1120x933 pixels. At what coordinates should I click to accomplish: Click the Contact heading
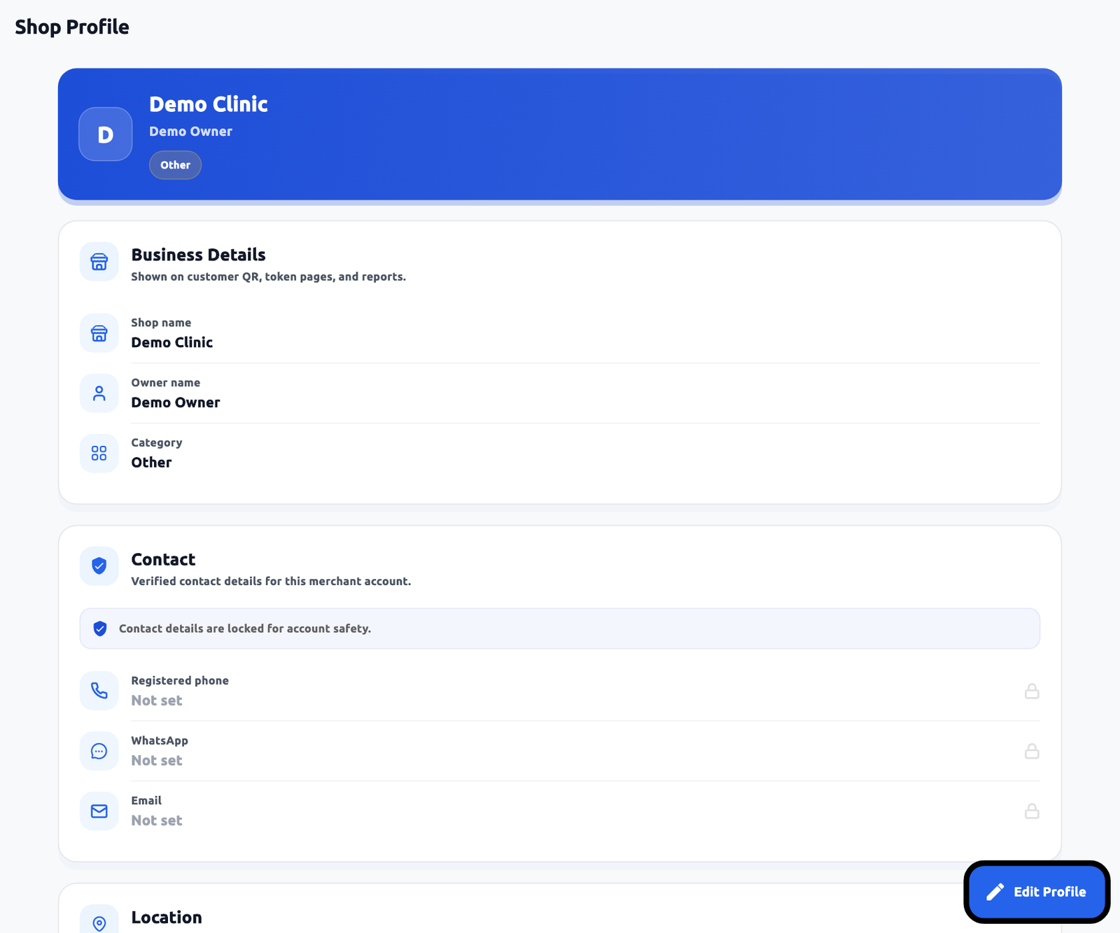163,559
